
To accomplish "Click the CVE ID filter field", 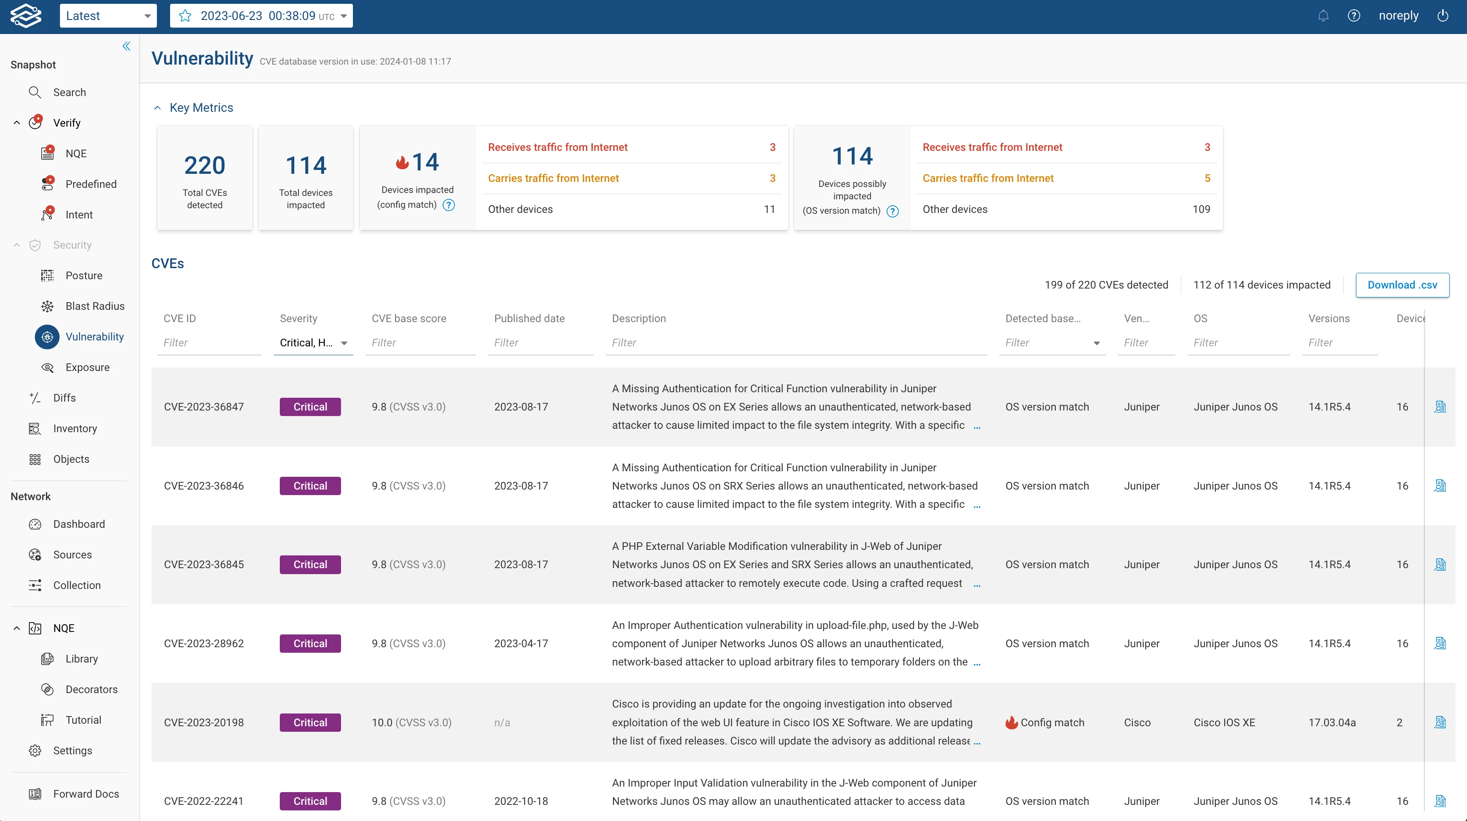I will click(x=208, y=343).
